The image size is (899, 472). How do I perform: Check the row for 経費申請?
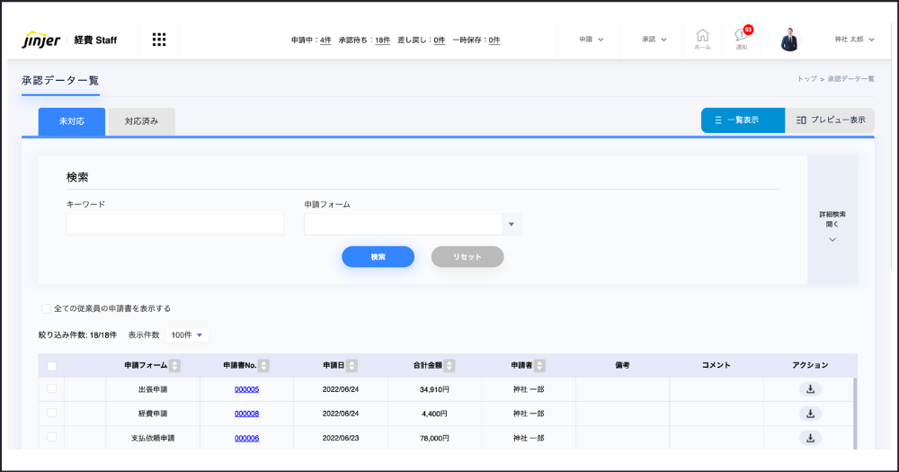pos(51,413)
